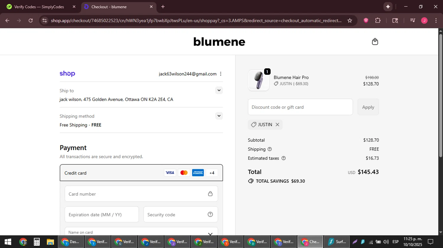Reload the checkout page

[30, 20]
